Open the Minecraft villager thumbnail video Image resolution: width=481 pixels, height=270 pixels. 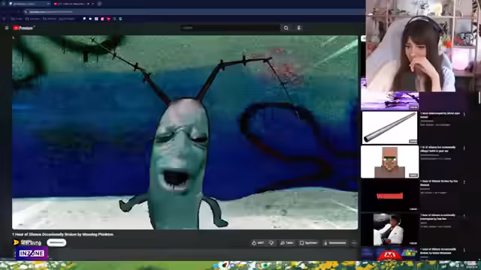[389, 162]
